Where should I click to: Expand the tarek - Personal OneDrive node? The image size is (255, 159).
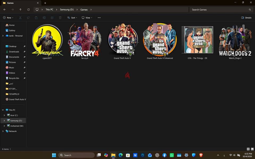[3, 36]
